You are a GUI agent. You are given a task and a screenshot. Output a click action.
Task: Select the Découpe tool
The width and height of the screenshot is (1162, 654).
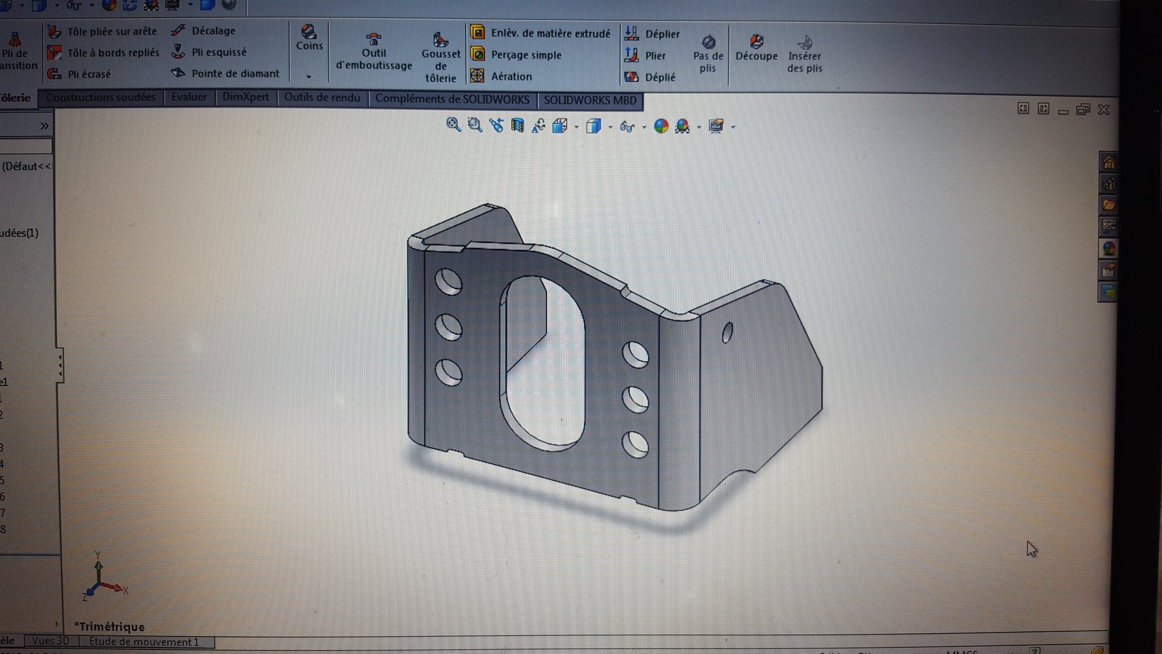757,48
